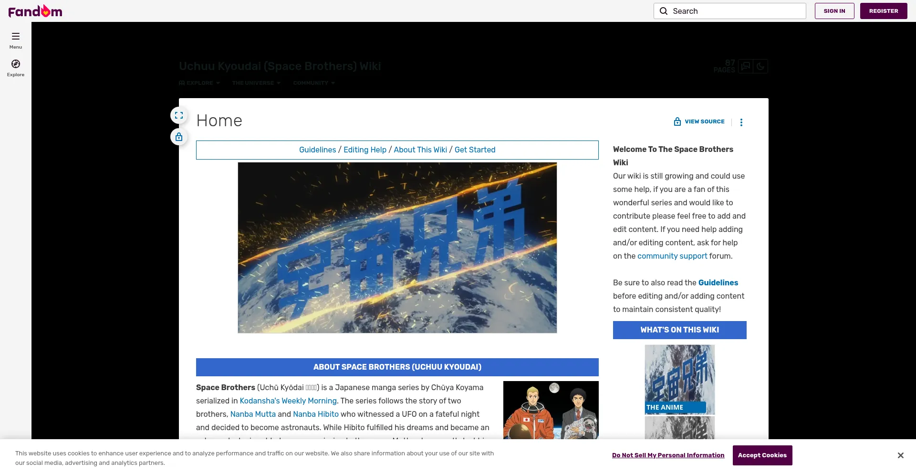Open the wiki Discuss icon

tap(746, 66)
